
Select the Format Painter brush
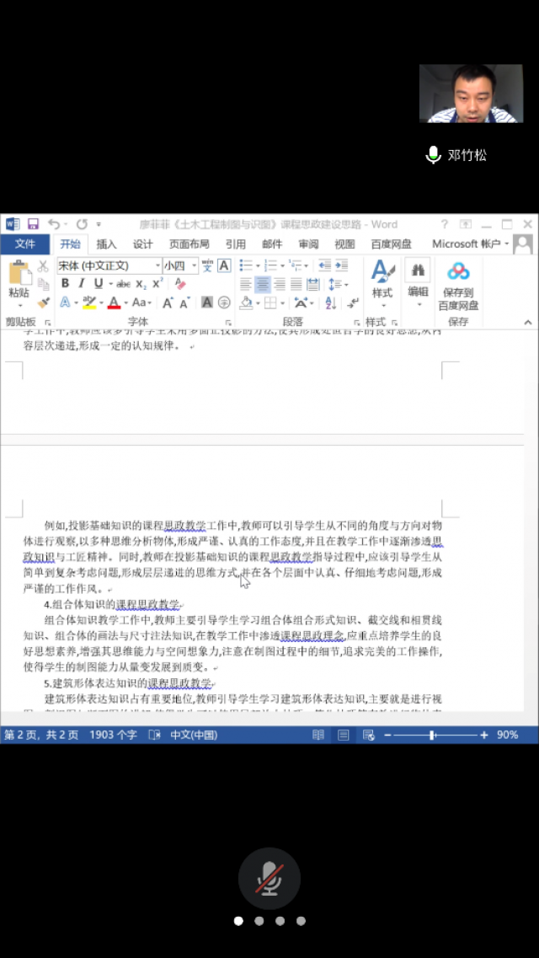coord(43,302)
